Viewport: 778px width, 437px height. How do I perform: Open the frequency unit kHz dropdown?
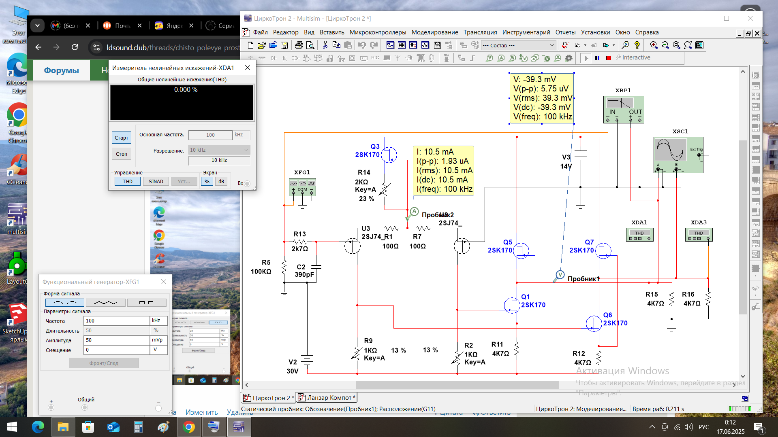tap(158, 320)
